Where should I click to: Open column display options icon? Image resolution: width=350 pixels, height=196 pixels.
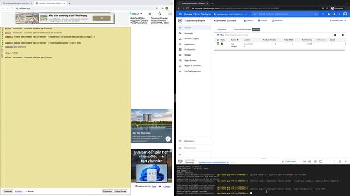point(343,35)
